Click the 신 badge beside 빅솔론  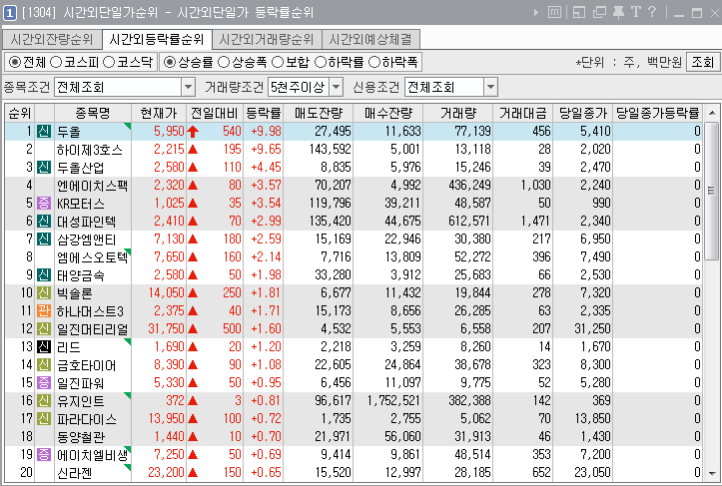(x=44, y=292)
